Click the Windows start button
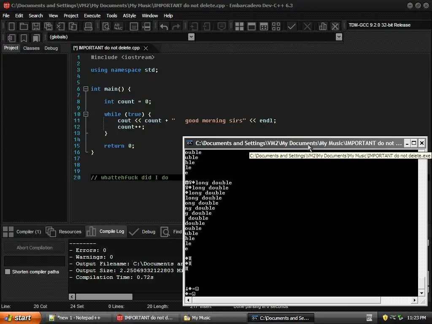Viewport: 432px width, 324px height. click(x=20, y=318)
